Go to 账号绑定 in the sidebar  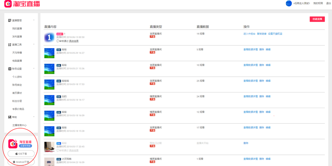(17, 85)
